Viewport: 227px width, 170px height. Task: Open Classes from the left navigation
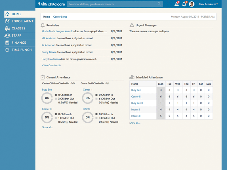(x=8, y=28)
